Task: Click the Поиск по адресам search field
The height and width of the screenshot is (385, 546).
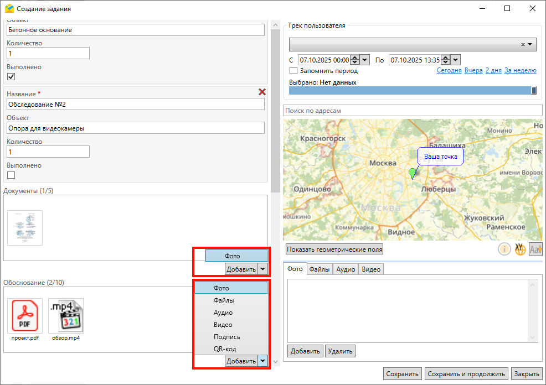Action: (x=412, y=111)
